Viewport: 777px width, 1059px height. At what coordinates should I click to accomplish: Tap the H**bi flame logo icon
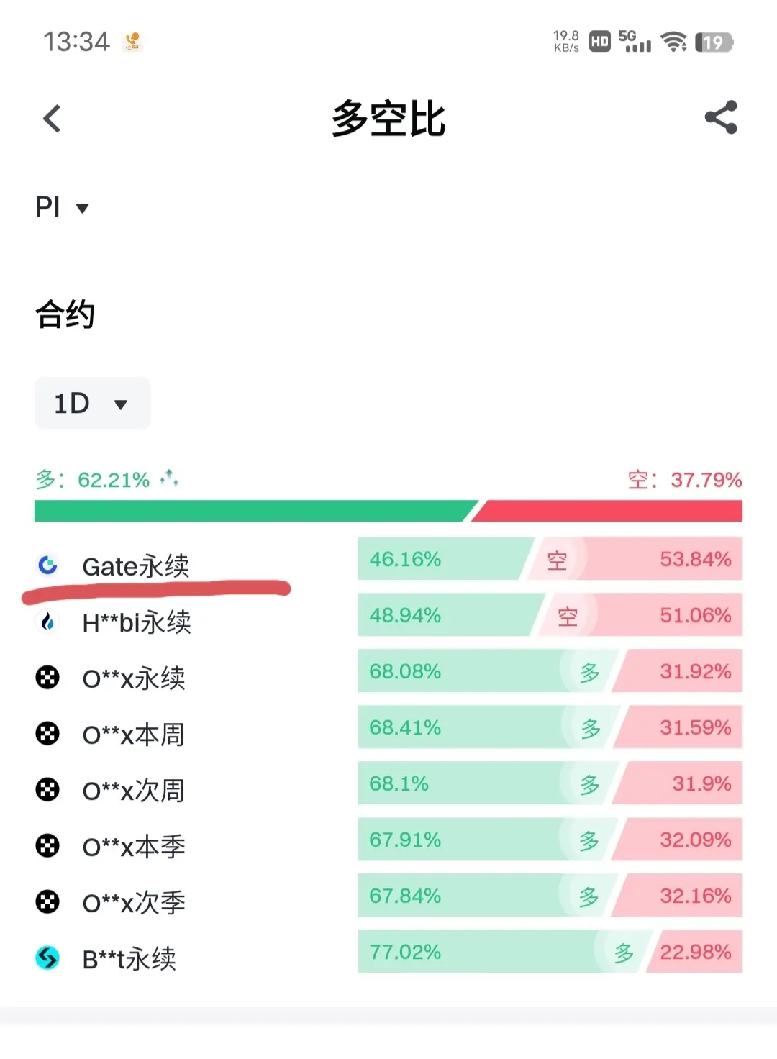click(47, 622)
